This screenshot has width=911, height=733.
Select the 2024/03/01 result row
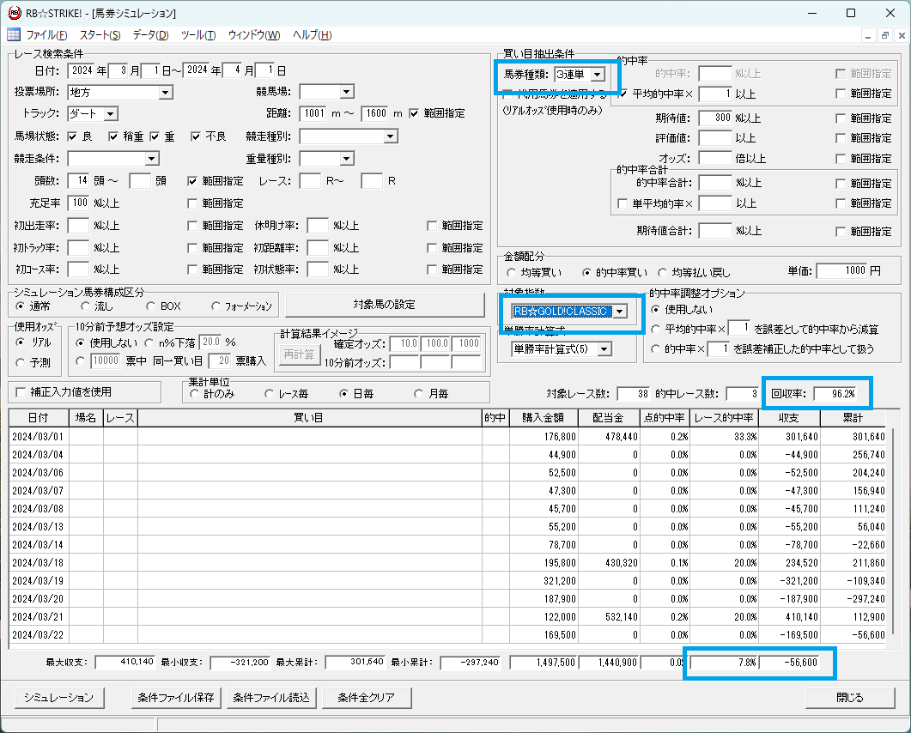tap(447, 436)
